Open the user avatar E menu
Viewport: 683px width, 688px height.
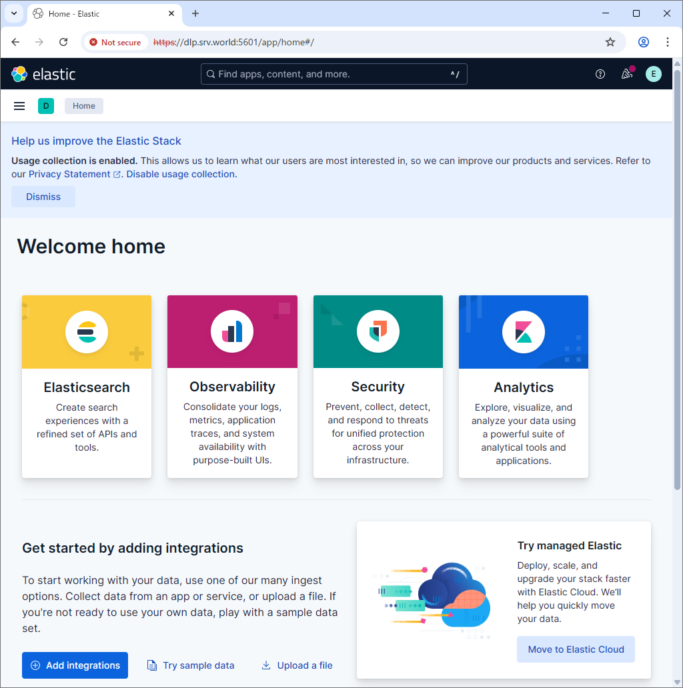click(653, 74)
